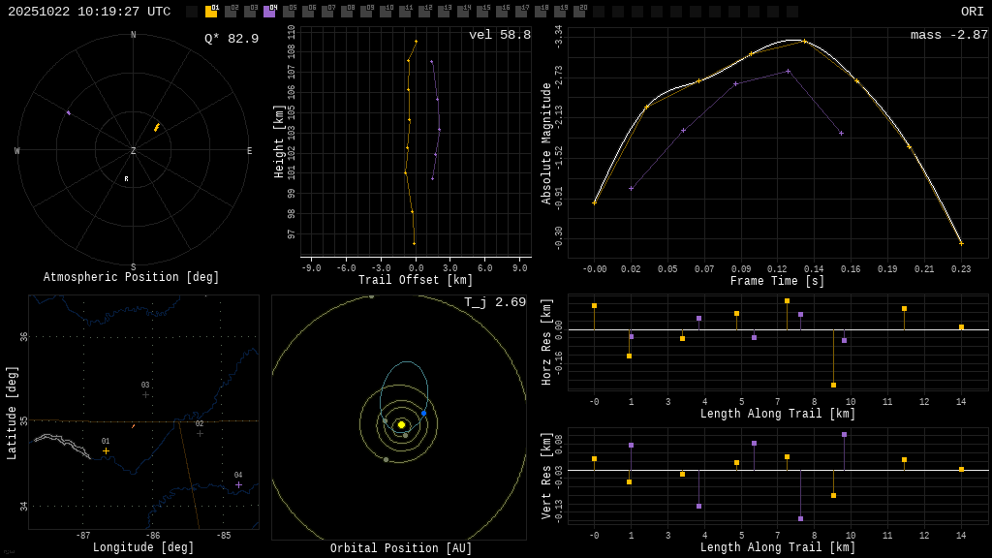Click purple station 04 marker on map
Viewport: 992px width, 558px height.
point(238,484)
